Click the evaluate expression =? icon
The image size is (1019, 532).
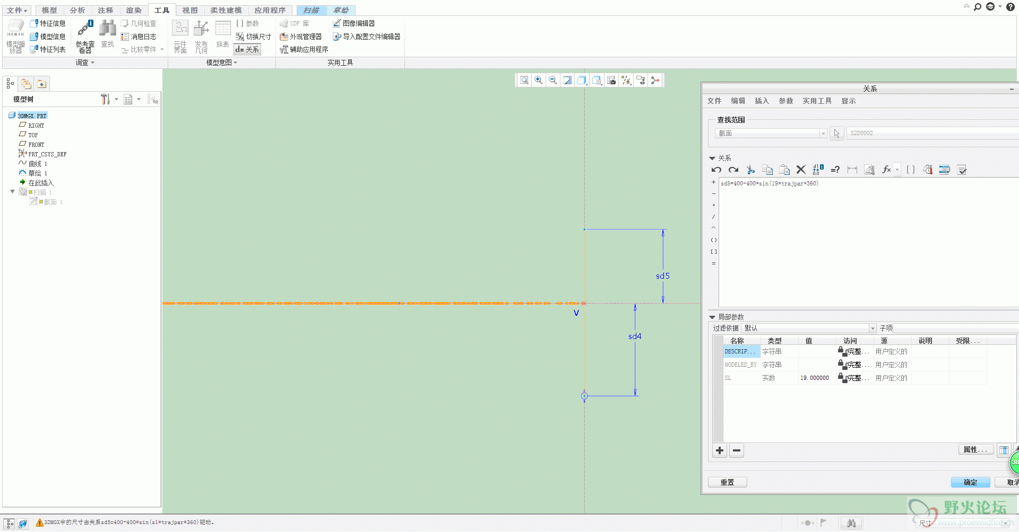tap(835, 170)
